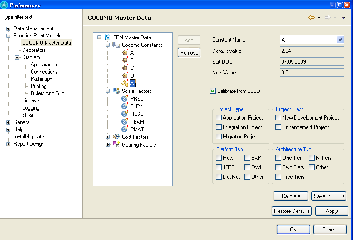This screenshot has height=240, width=353.
Task: Click the New Value field
Action: 312,73
